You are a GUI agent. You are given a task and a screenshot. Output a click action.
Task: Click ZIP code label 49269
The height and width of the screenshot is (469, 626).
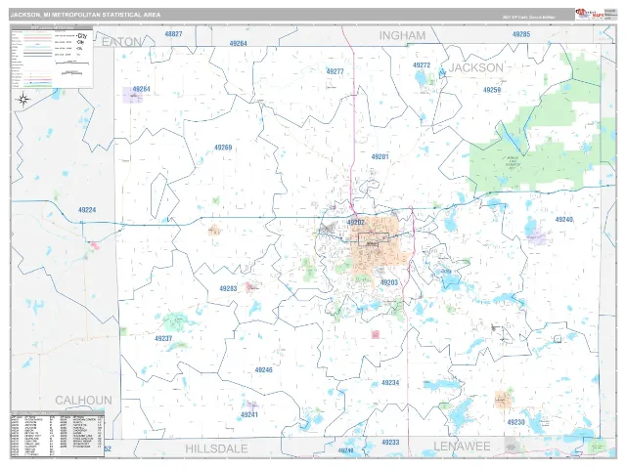click(223, 148)
